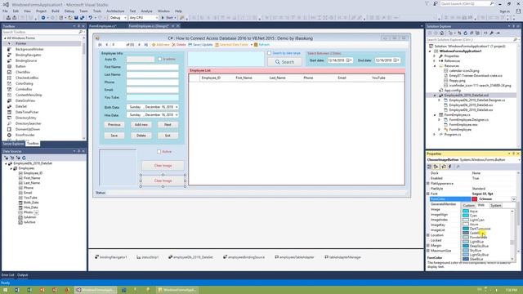This screenshot has height=294, width=523.
Task: Select statusStrip1 in component tray
Action: (x=147, y=257)
